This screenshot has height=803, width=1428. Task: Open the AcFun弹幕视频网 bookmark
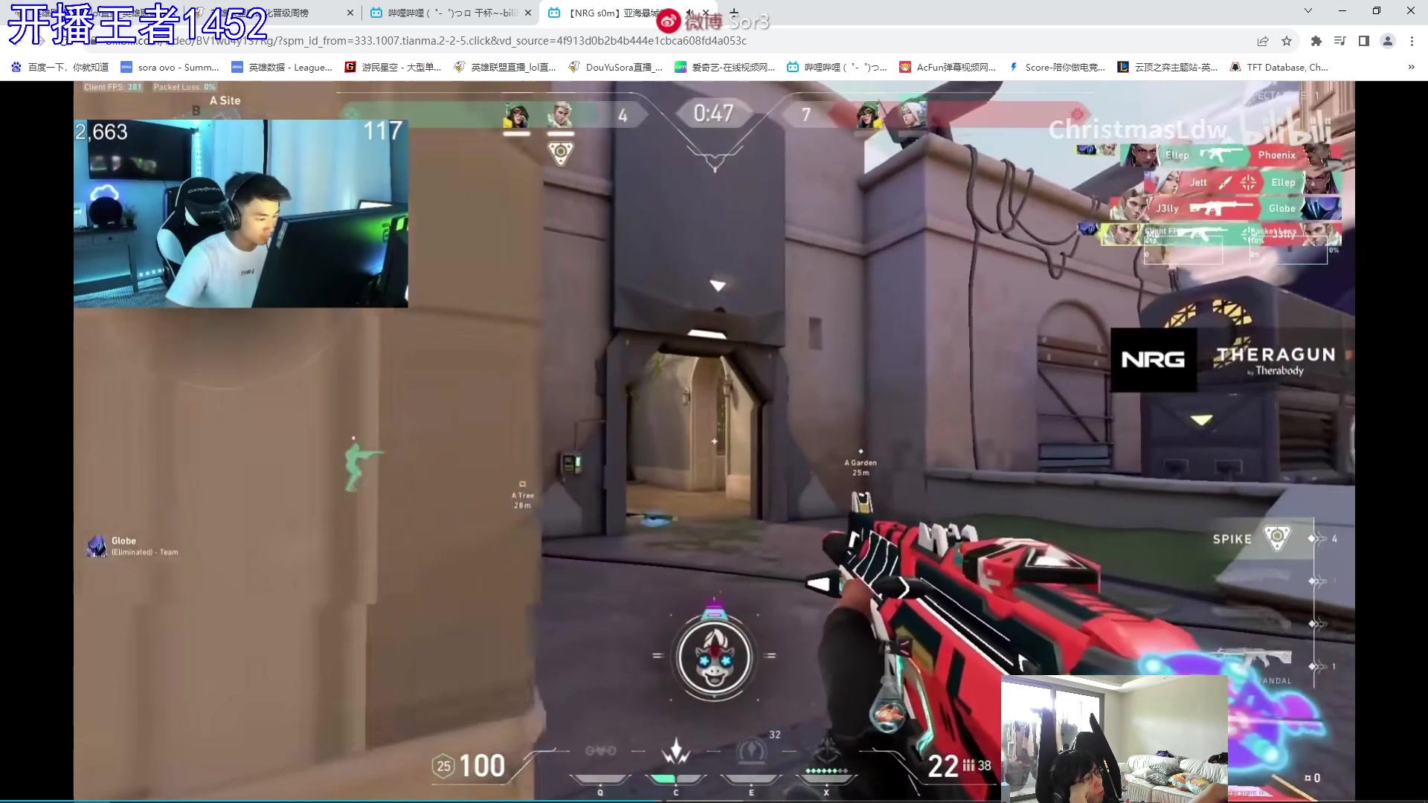tap(948, 67)
